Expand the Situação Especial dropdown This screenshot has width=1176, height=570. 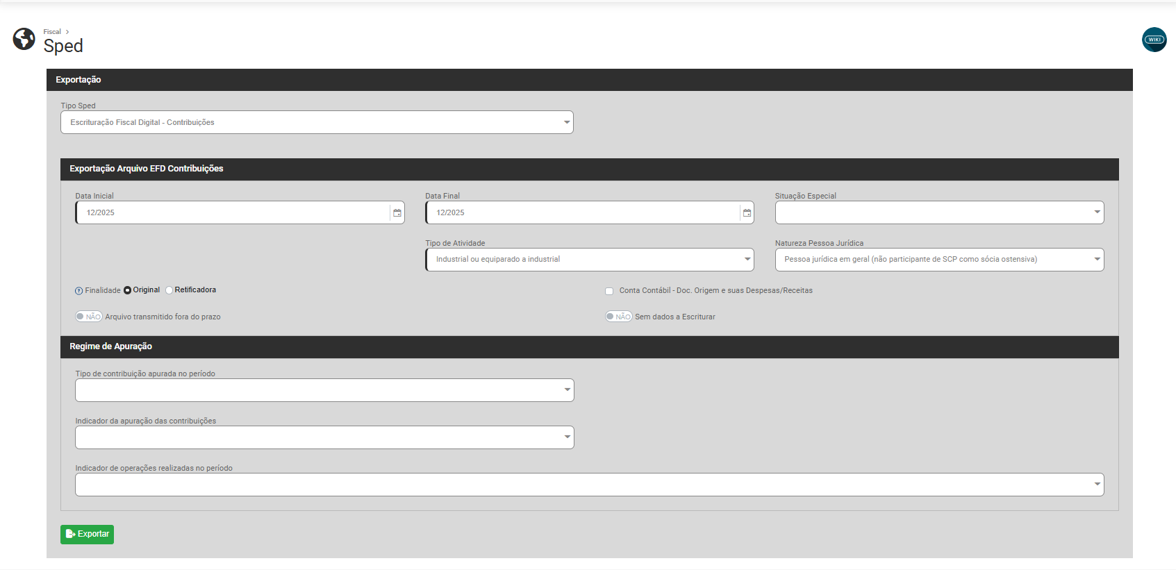click(939, 212)
